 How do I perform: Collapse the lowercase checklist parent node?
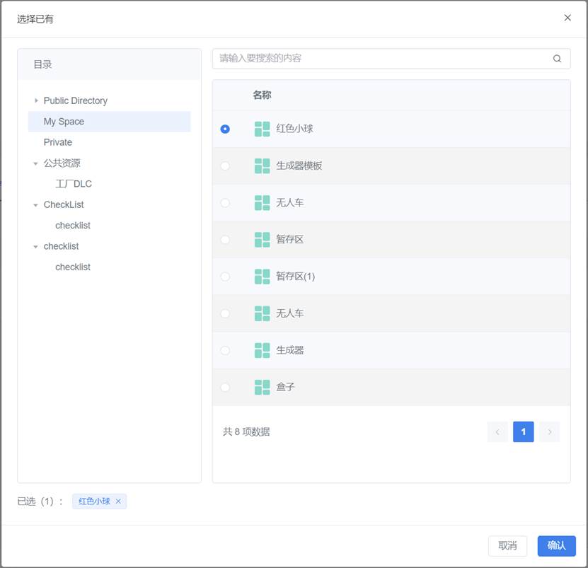(x=35, y=247)
